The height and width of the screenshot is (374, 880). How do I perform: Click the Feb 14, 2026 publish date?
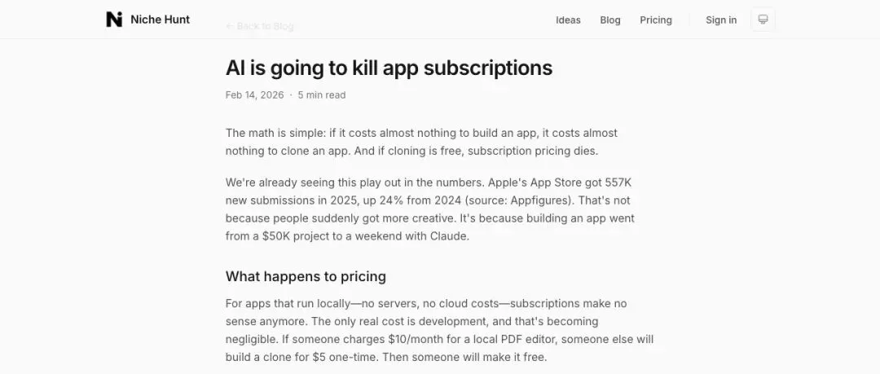254,95
